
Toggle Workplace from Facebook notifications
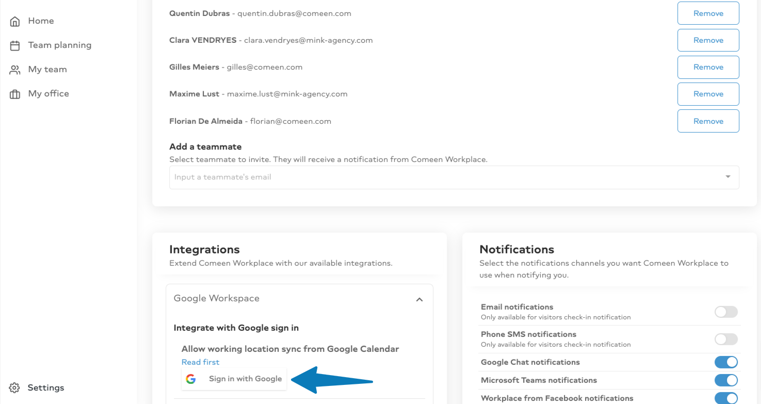pos(726,398)
